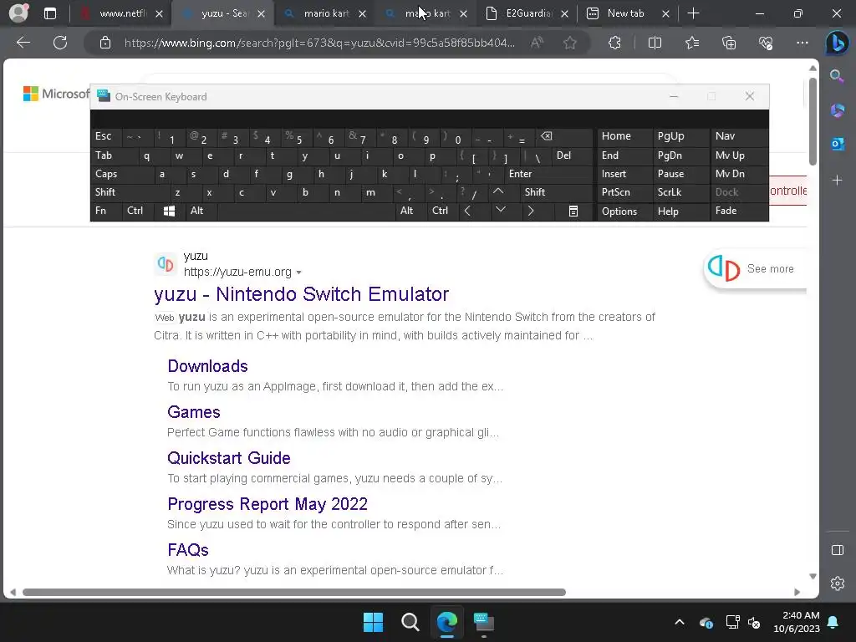This screenshot has height=642, width=856.
Task: Open Settings and more ellipsis menu
Action: tap(802, 43)
